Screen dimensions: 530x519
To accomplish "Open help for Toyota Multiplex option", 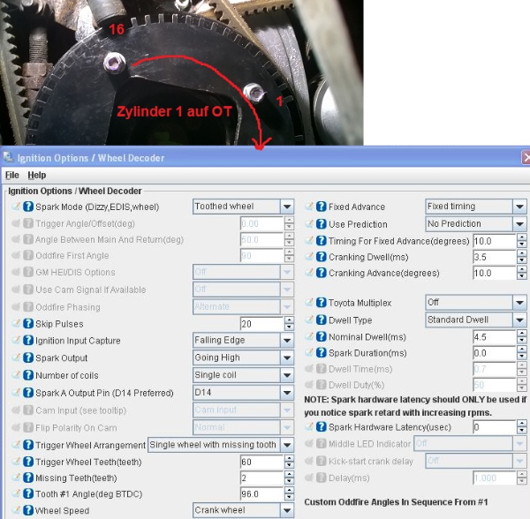I will (x=322, y=302).
